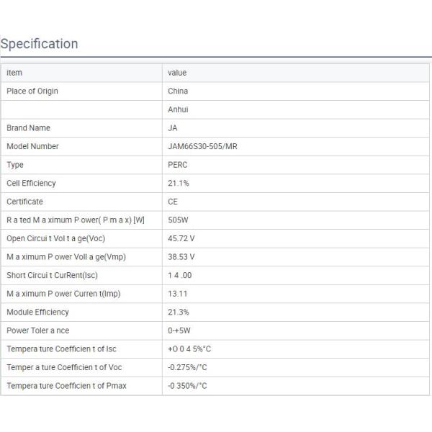Select the Place of Origin label
The height and width of the screenshot is (432, 432).
32,91
